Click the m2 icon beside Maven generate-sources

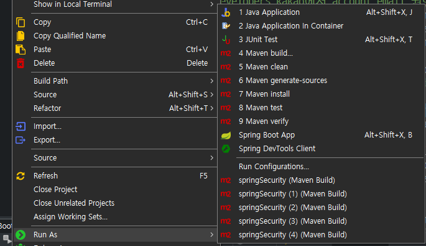[226, 81]
